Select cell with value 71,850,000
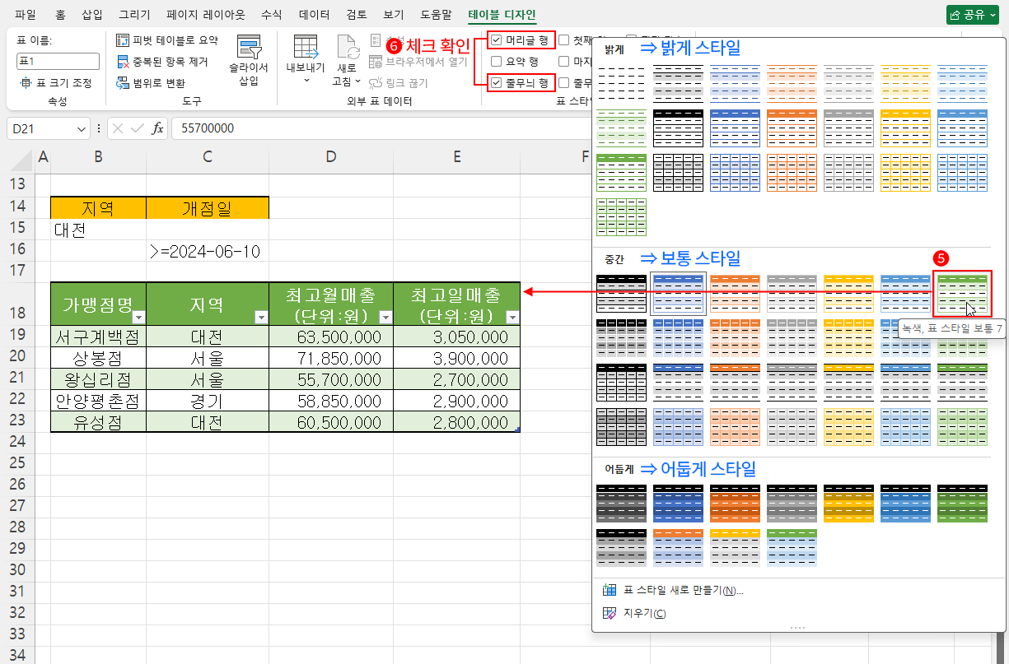 point(331,358)
